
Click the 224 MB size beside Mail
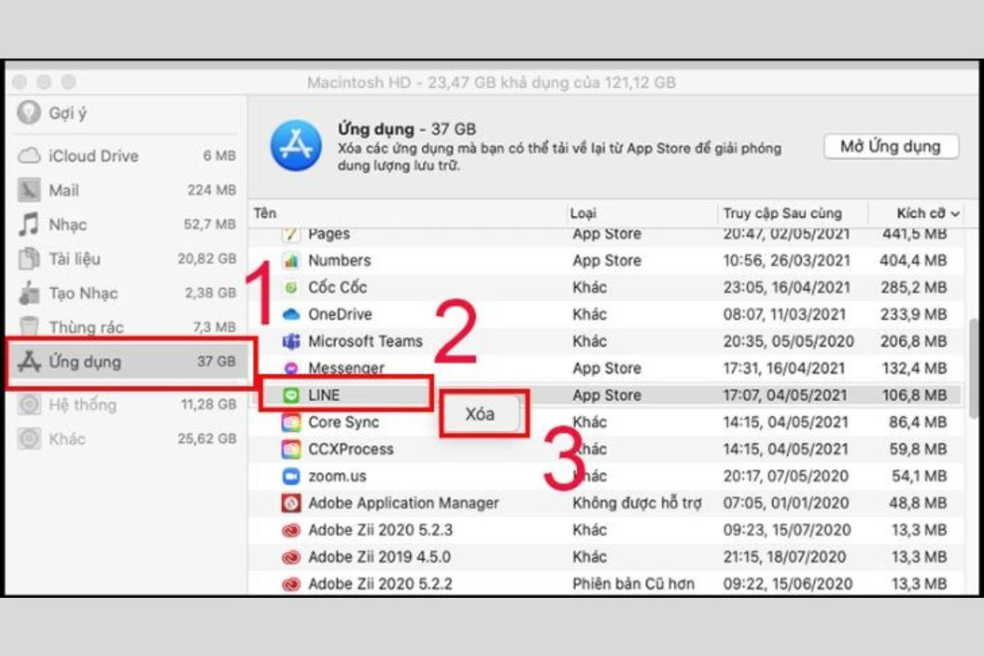212,190
